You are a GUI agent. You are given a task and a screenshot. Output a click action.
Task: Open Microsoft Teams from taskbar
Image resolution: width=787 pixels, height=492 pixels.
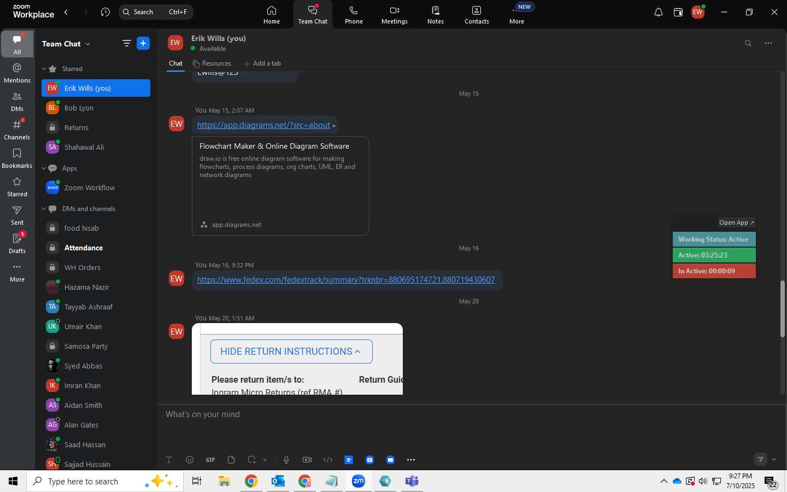click(x=412, y=481)
